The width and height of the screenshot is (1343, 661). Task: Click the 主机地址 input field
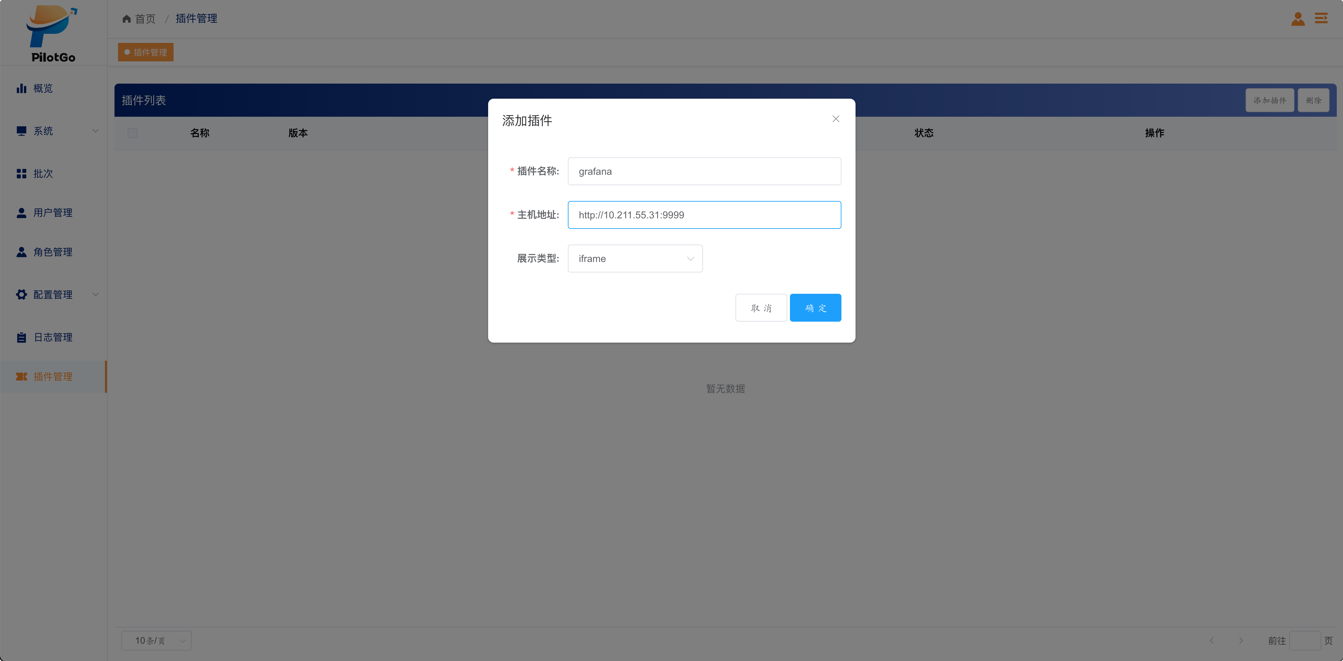[704, 215]
